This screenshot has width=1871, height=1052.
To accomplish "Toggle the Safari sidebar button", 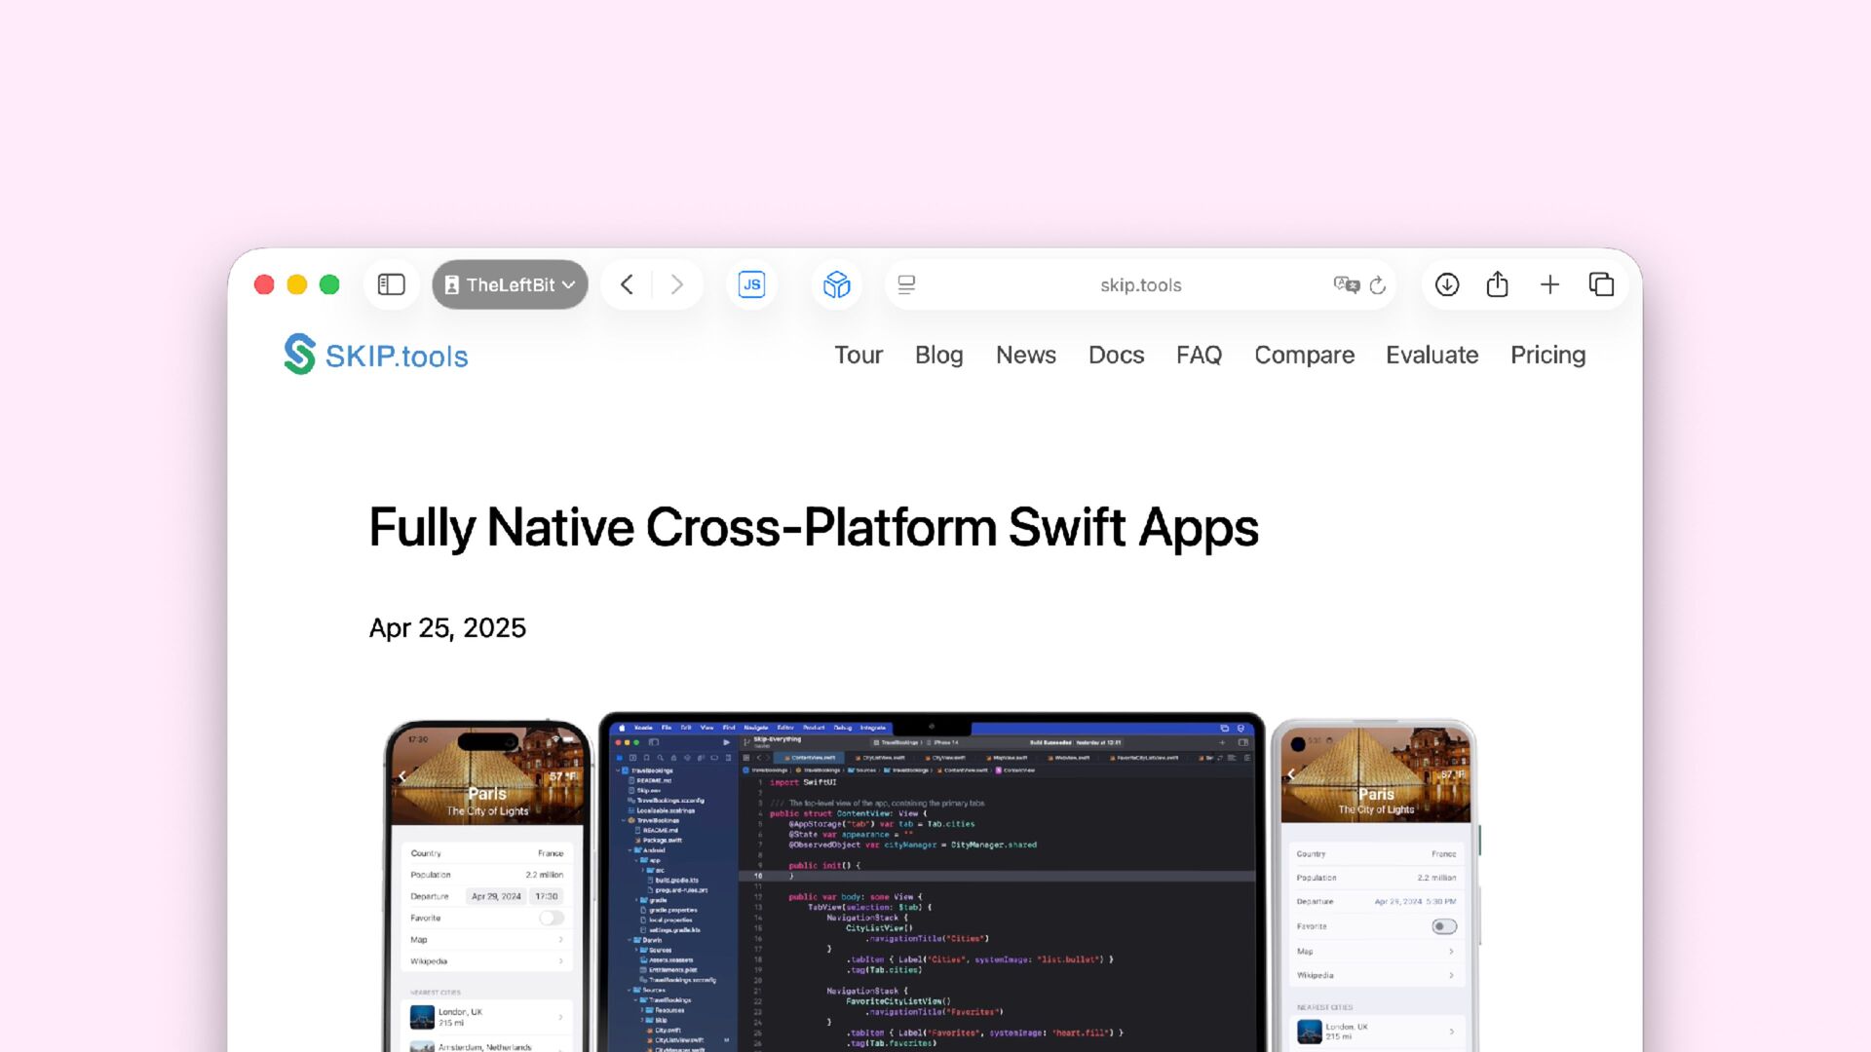I will click(391, 284).
